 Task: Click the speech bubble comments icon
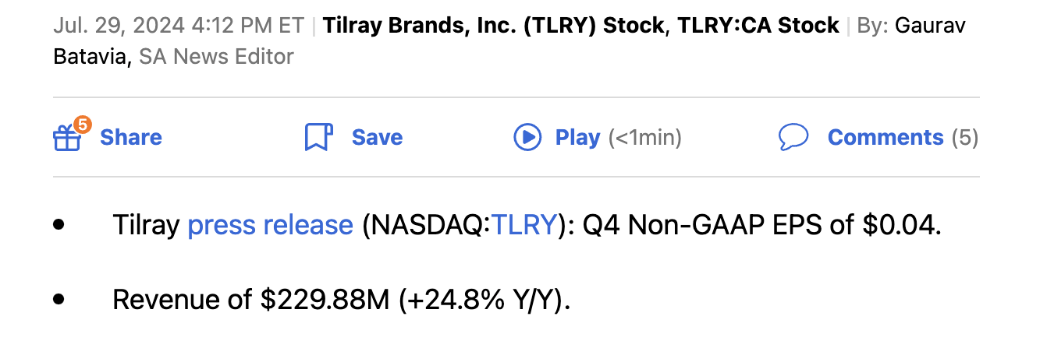point(793,138)
